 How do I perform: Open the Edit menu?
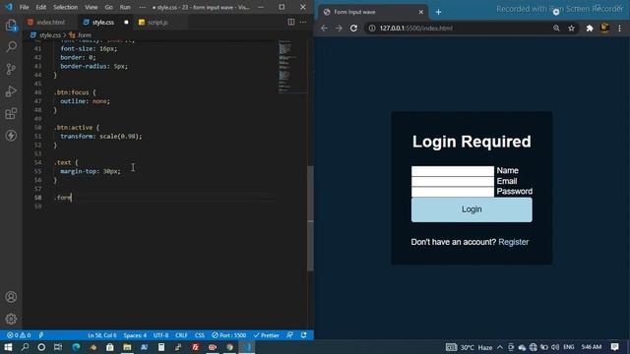(x=41, y=7)
